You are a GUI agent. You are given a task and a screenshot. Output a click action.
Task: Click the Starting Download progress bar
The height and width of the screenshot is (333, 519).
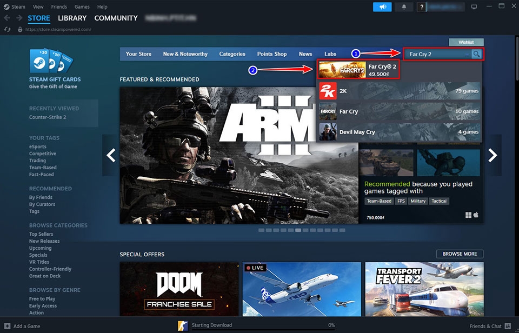[263, 330]
